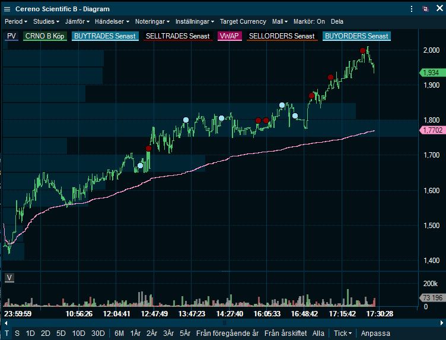The height and width of the screenshot is (340, 446).
Task: Click the panel divider grip between charts
Action: [x=226, y=271]
